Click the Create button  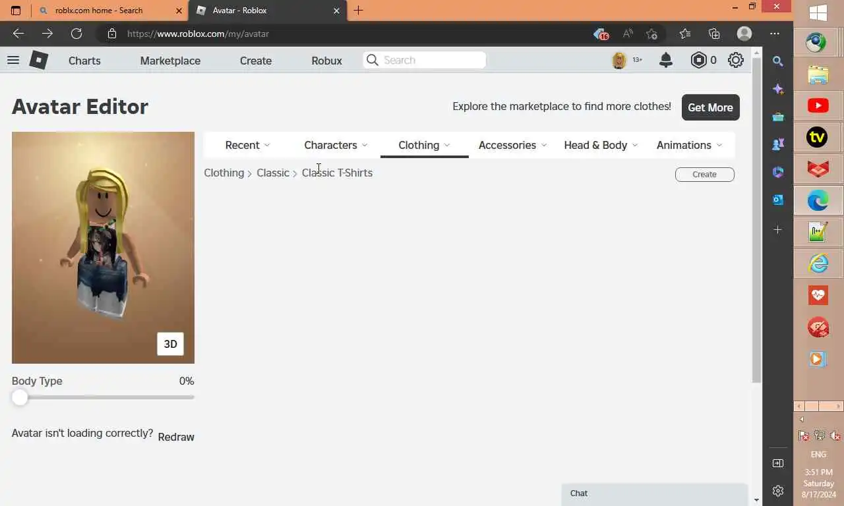coord(704,175)
